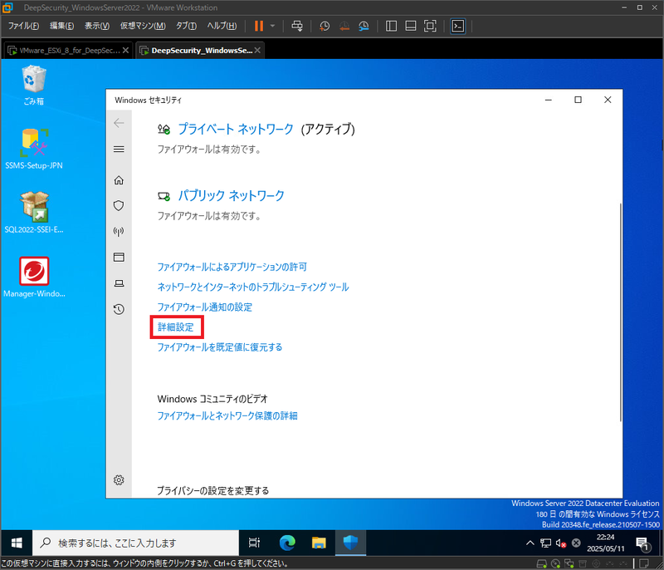Click ファイアウォールを既定値に復元する link

click(220, 347)
